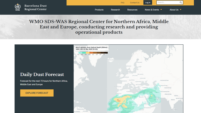Click the WMO emblem logo
Screen dimensions: 201x113
[17, 7]
